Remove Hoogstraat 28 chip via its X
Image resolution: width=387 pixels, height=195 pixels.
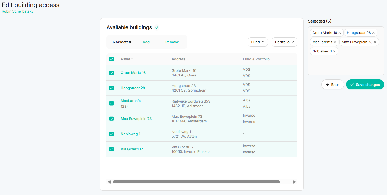[373, 33]
